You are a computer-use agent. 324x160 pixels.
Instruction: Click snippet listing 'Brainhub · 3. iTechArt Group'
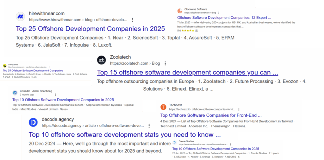(x=45, y=75)
